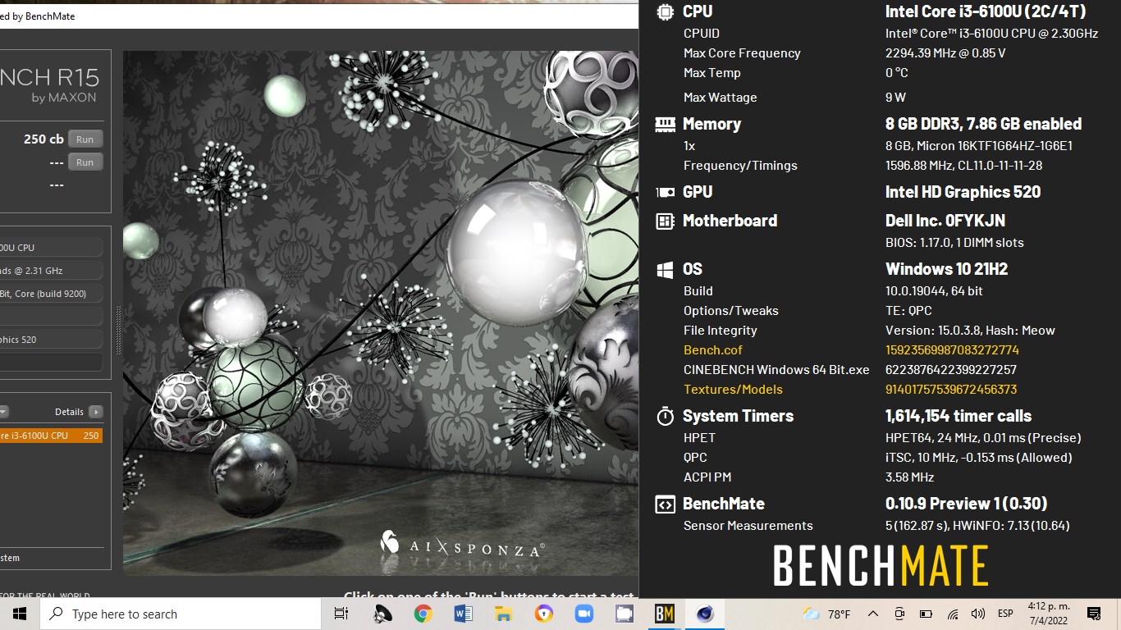This screenshot has height=630, width=1121.
Task: Open Wi-Fi network settings icon
Action: tap(953, 614)
